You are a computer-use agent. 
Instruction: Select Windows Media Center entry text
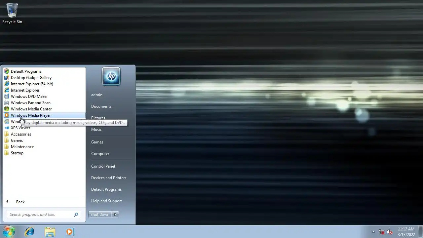[x=31, y=109]
